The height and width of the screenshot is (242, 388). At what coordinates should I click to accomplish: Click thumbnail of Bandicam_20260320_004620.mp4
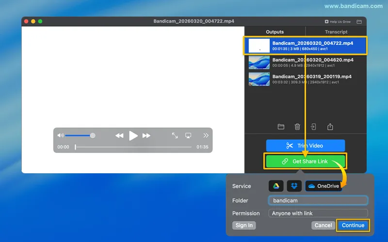click(259, 62)
